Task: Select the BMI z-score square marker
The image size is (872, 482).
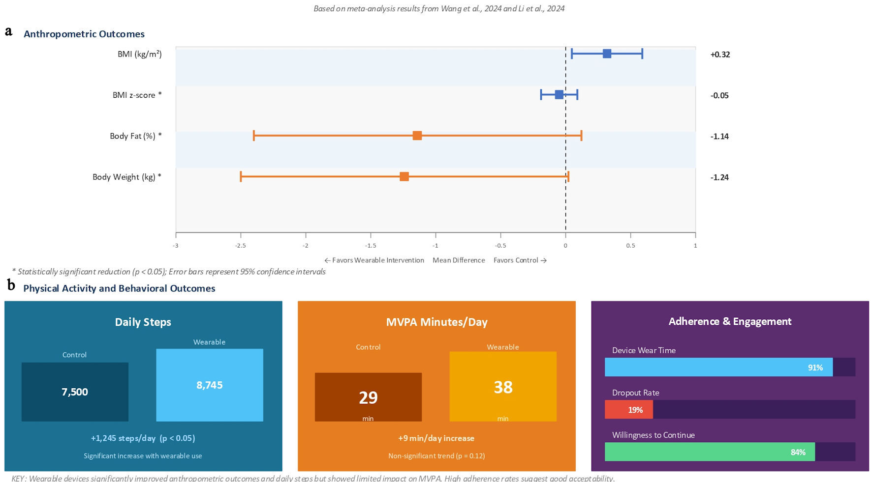Action: click(559, 95)
